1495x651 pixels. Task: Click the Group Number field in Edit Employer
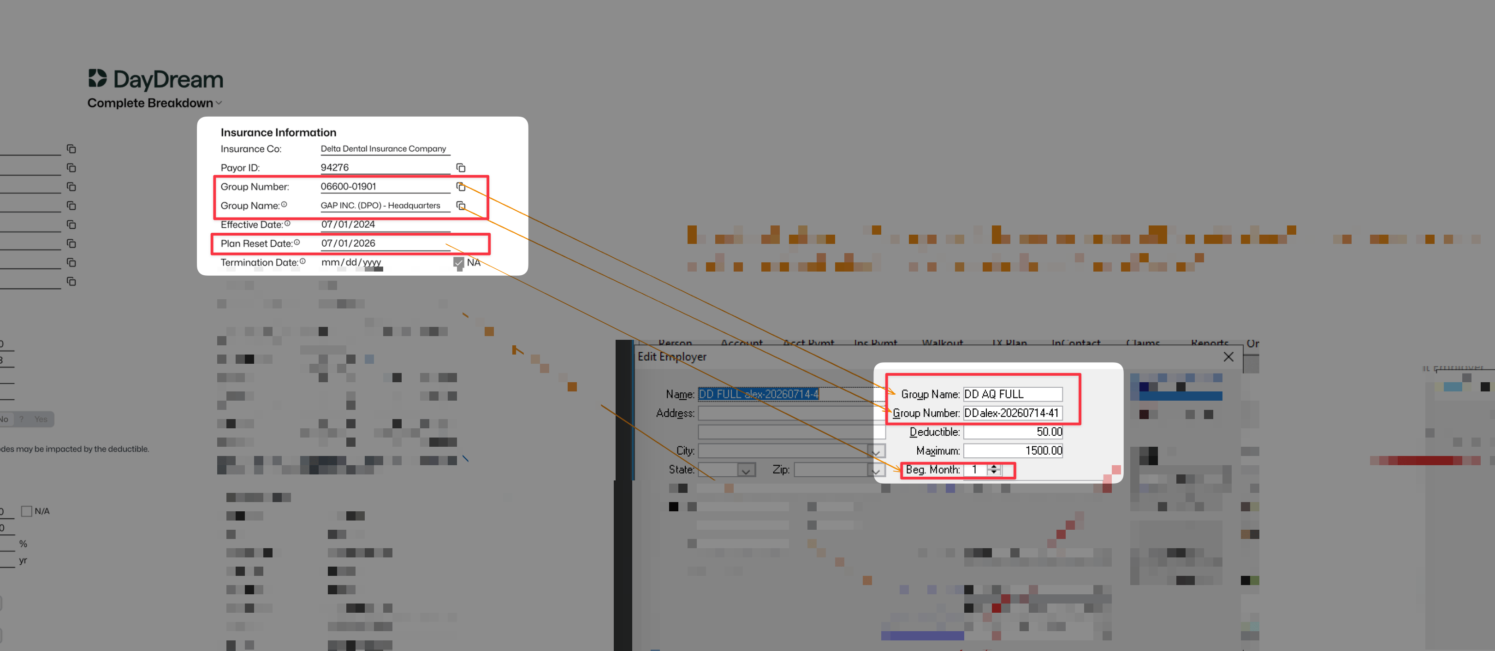point(1013,413)
